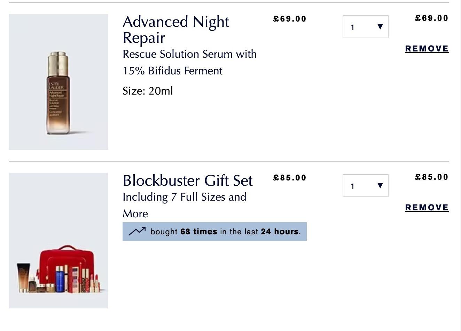This screenshot has width=461, height=331.
Task: Click the gift set's £85.00 line total
Action: pyautogui.click(x=432, y=177)
